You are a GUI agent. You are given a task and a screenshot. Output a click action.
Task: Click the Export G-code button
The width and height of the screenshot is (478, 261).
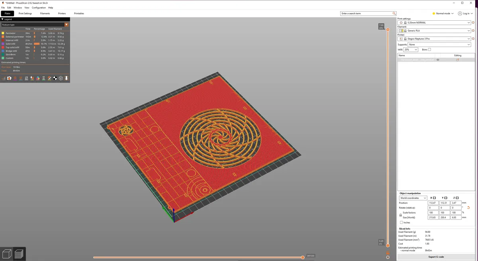(x=436, y=257)
